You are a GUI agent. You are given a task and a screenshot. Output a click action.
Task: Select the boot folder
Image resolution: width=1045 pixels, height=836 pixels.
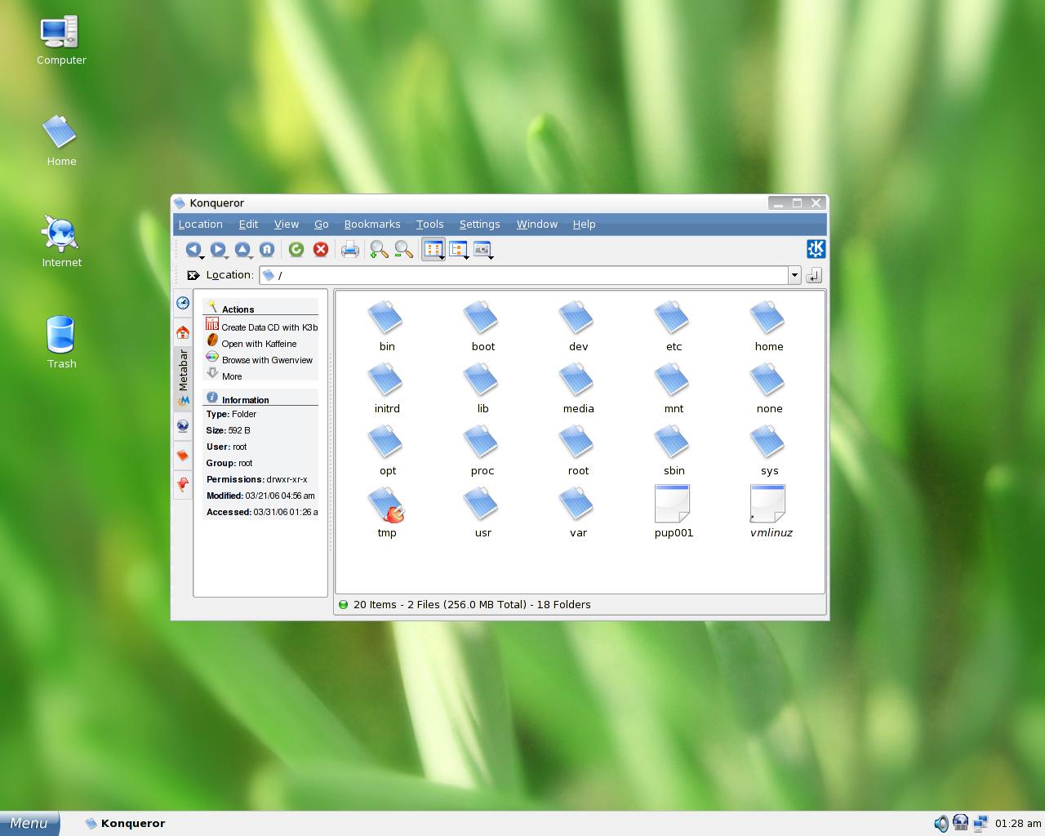(482, 326)
